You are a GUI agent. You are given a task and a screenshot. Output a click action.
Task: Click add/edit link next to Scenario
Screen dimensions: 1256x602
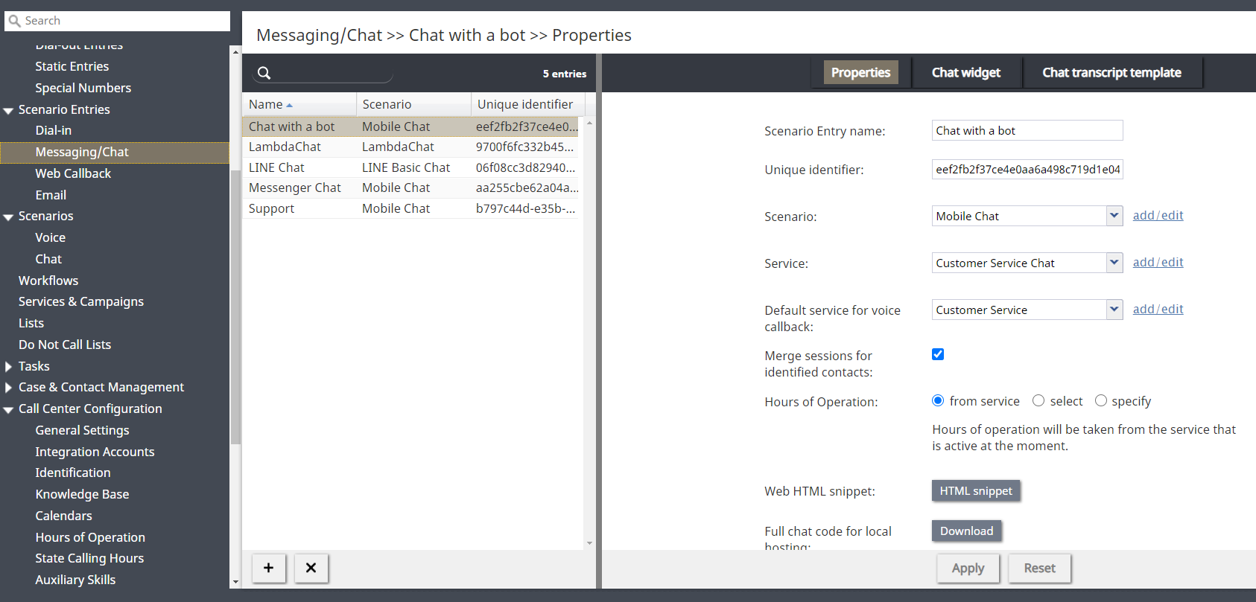click(1158, 216)
